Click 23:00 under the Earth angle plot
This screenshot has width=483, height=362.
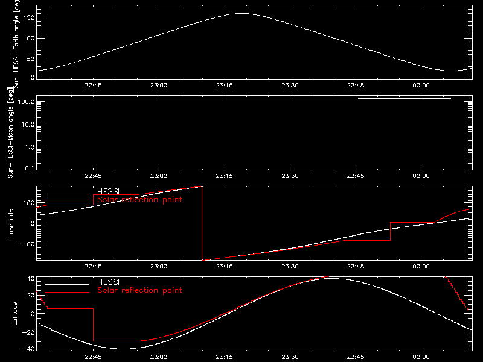159,86
